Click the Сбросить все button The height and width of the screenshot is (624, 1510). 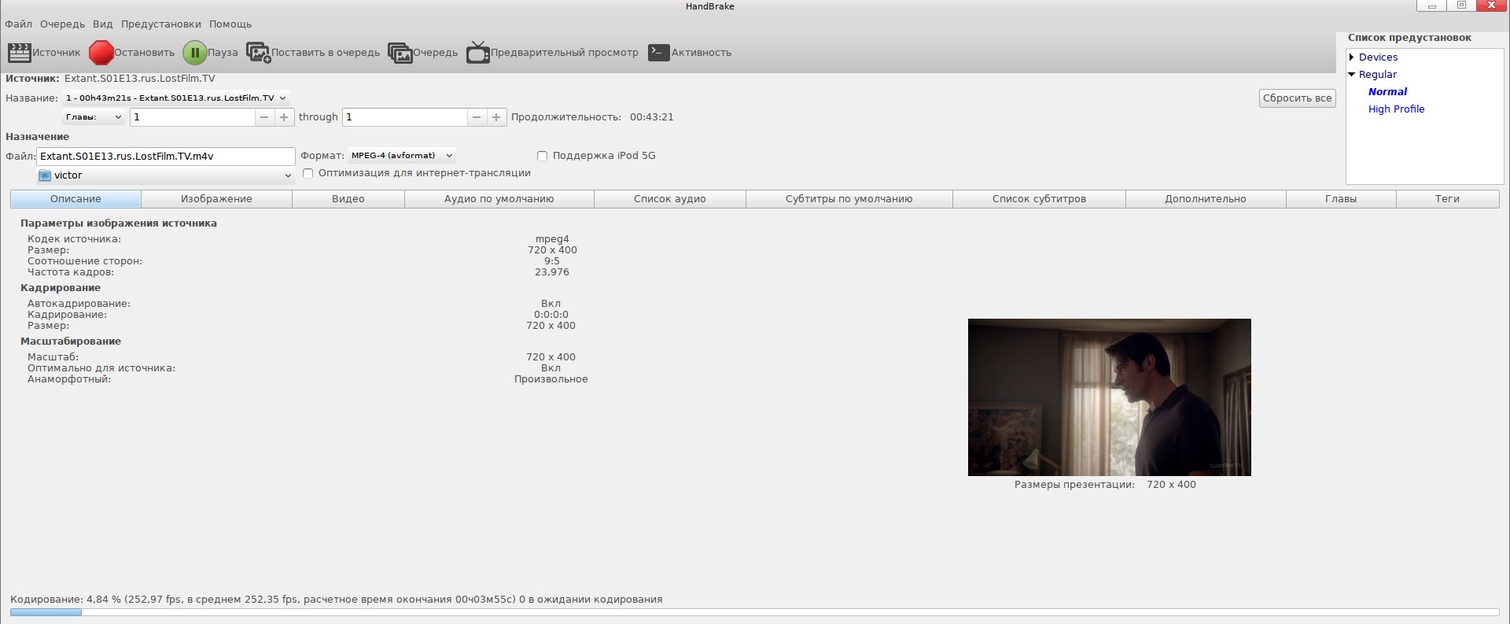pos(1298,98)
